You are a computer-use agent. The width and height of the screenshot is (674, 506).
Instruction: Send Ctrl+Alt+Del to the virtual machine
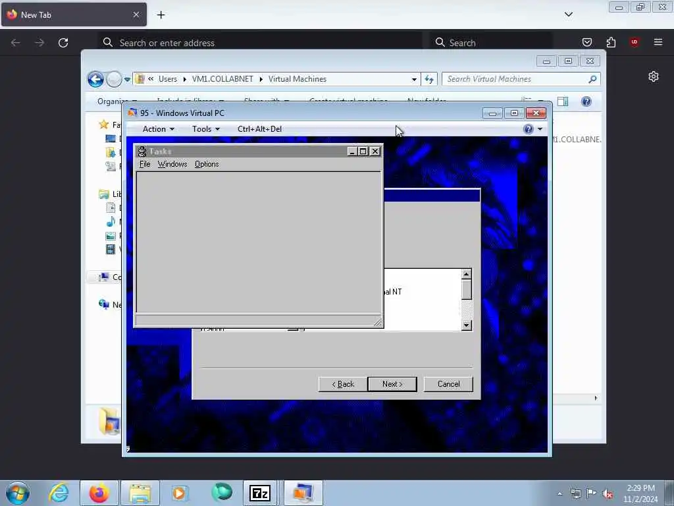coord(259,129)
